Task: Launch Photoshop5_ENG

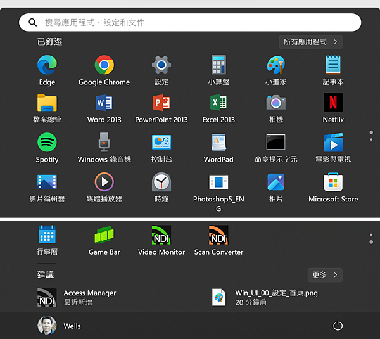Action: click(218, 192)
